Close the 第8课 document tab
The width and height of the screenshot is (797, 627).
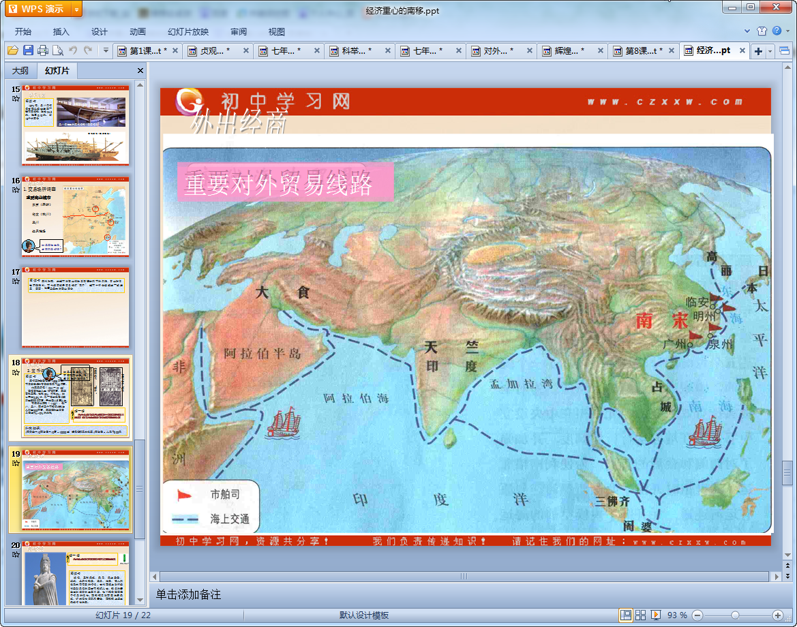671,50
